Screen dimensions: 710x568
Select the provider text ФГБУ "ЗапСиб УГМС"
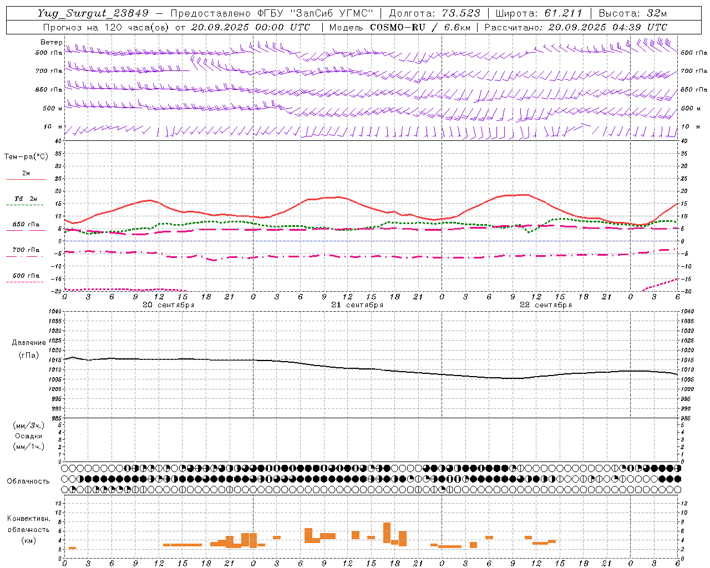316,13
